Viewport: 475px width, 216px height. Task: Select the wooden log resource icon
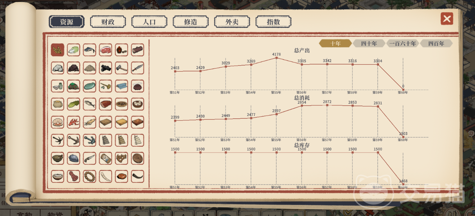[137, 50]
